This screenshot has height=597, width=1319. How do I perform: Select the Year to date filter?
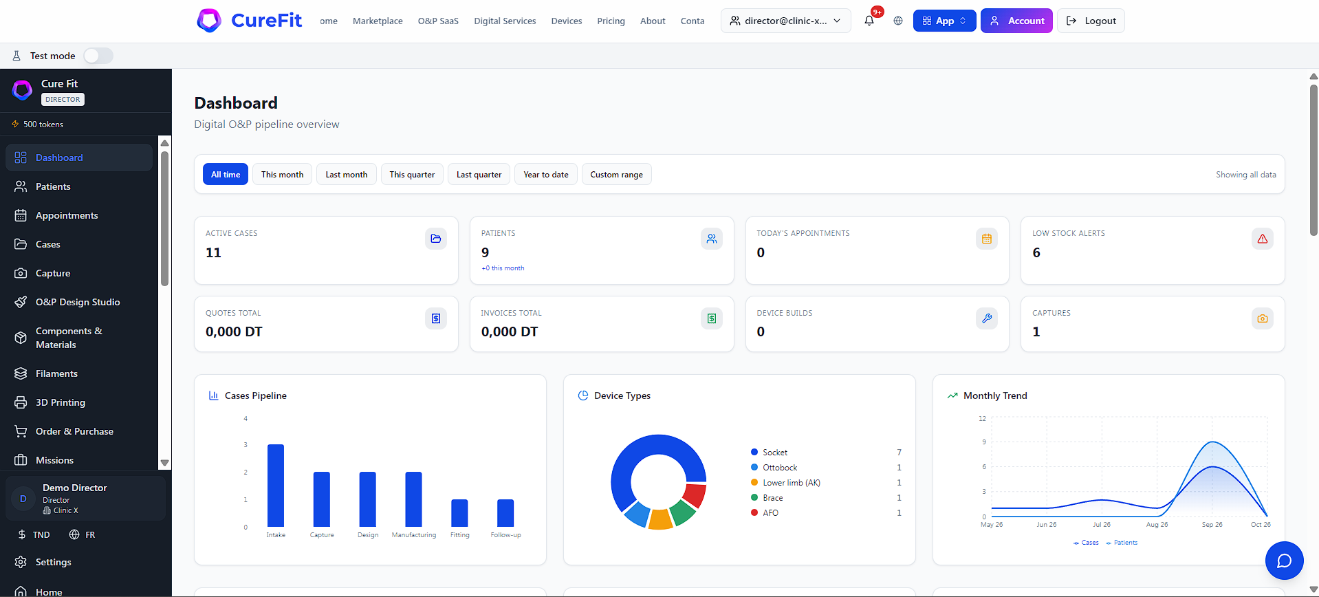[x=546, y=175]
